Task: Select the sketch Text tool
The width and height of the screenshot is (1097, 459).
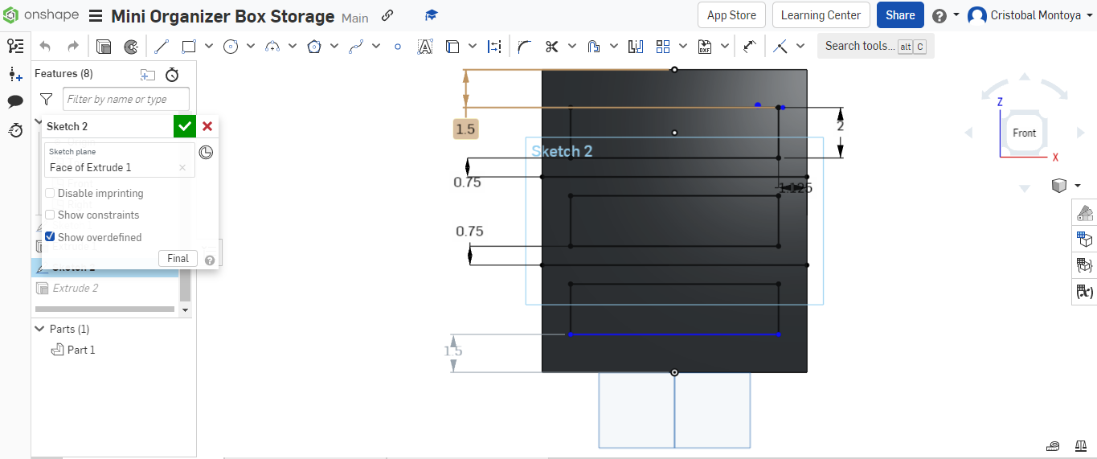Action: [425, 47]
